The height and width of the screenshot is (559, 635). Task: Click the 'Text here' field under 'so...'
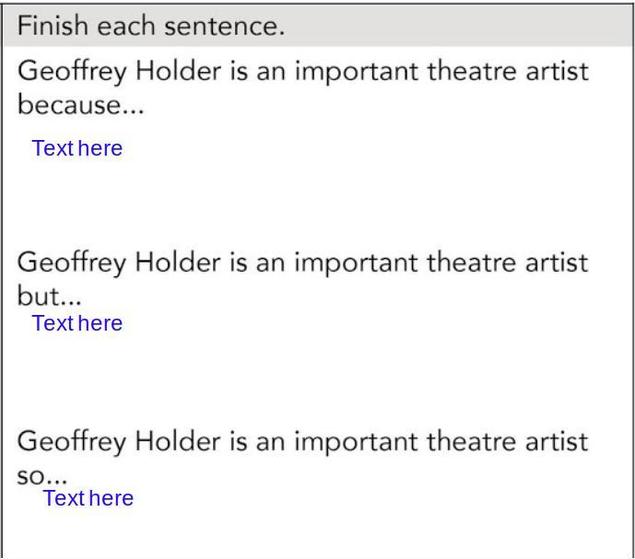click(x=88, y=498)
